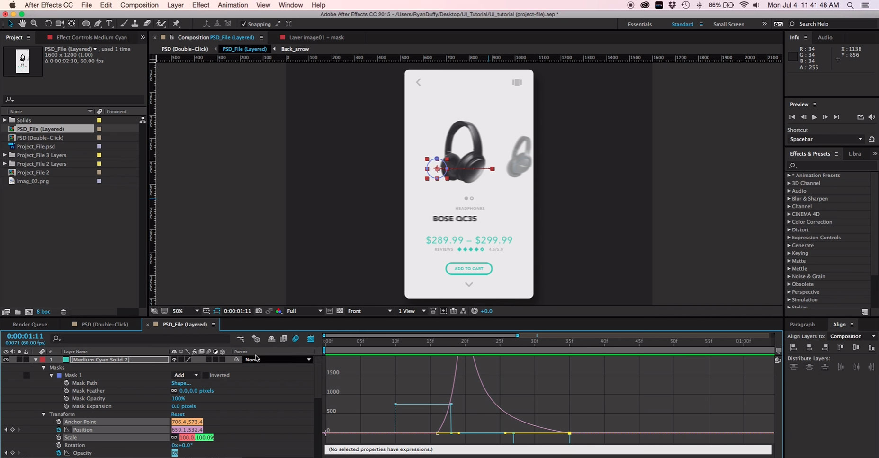Click the Shape... link for Mask Path
The image size is (879, 458).
tap(181, 383)
